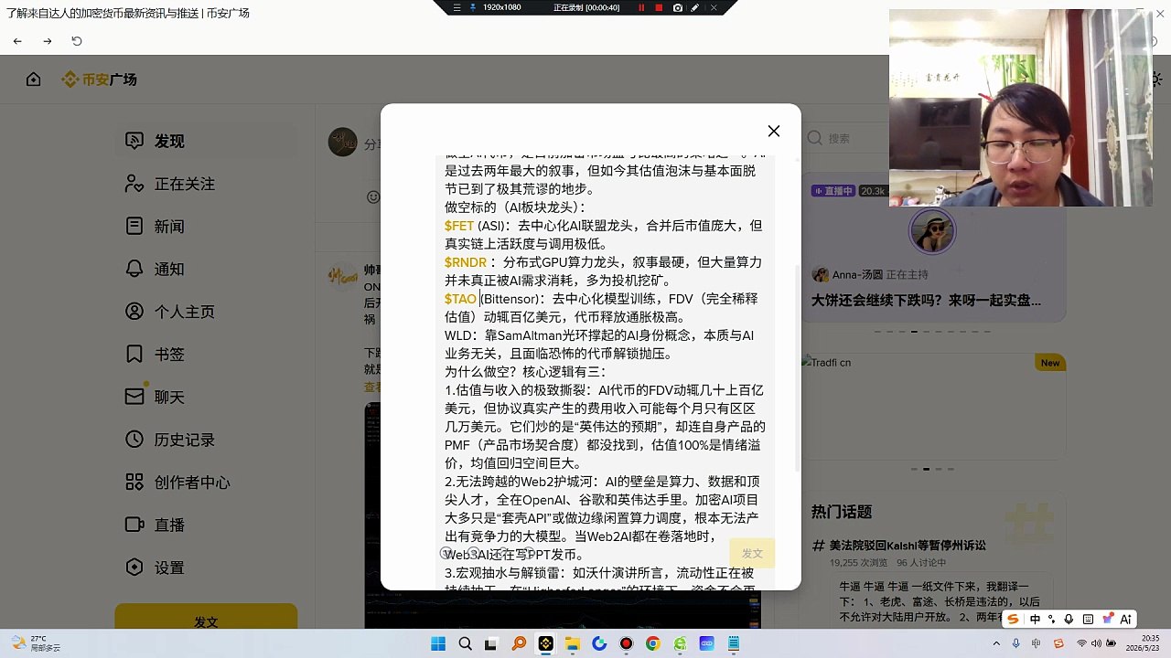
Task: Click the 帅哥 post author avatar in the feed
Action: click(343, 277)
